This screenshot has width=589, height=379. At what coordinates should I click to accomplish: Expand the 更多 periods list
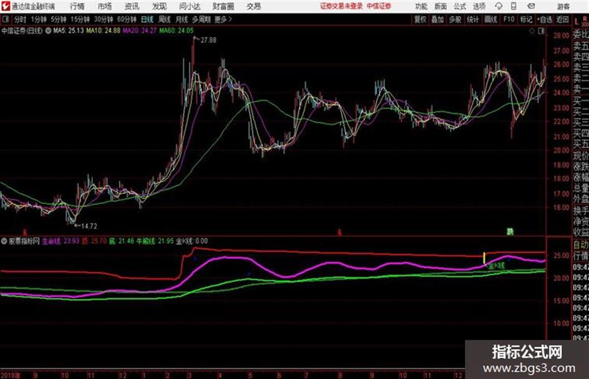[x=223, y=19]
